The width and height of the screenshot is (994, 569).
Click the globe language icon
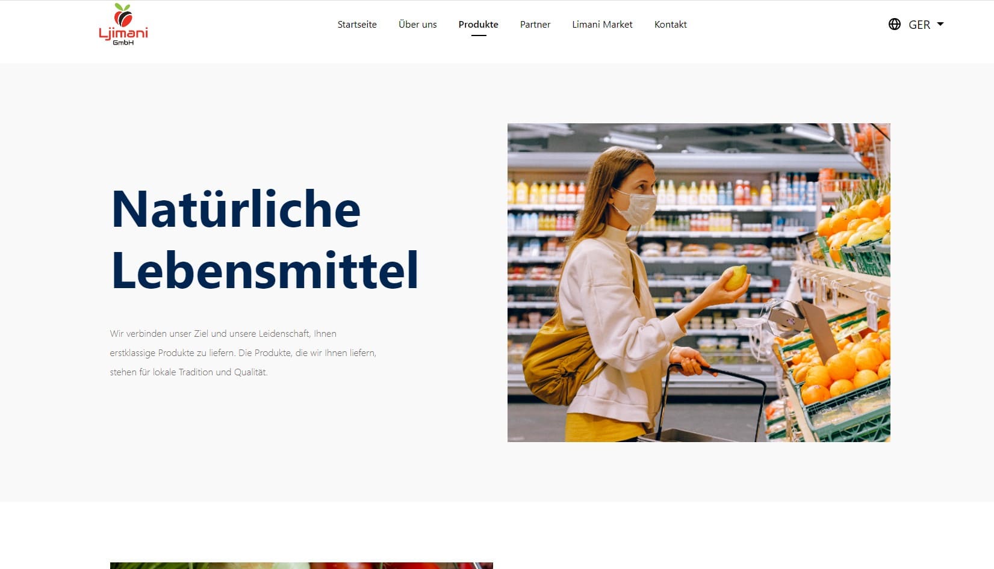(x=895, y=24)
